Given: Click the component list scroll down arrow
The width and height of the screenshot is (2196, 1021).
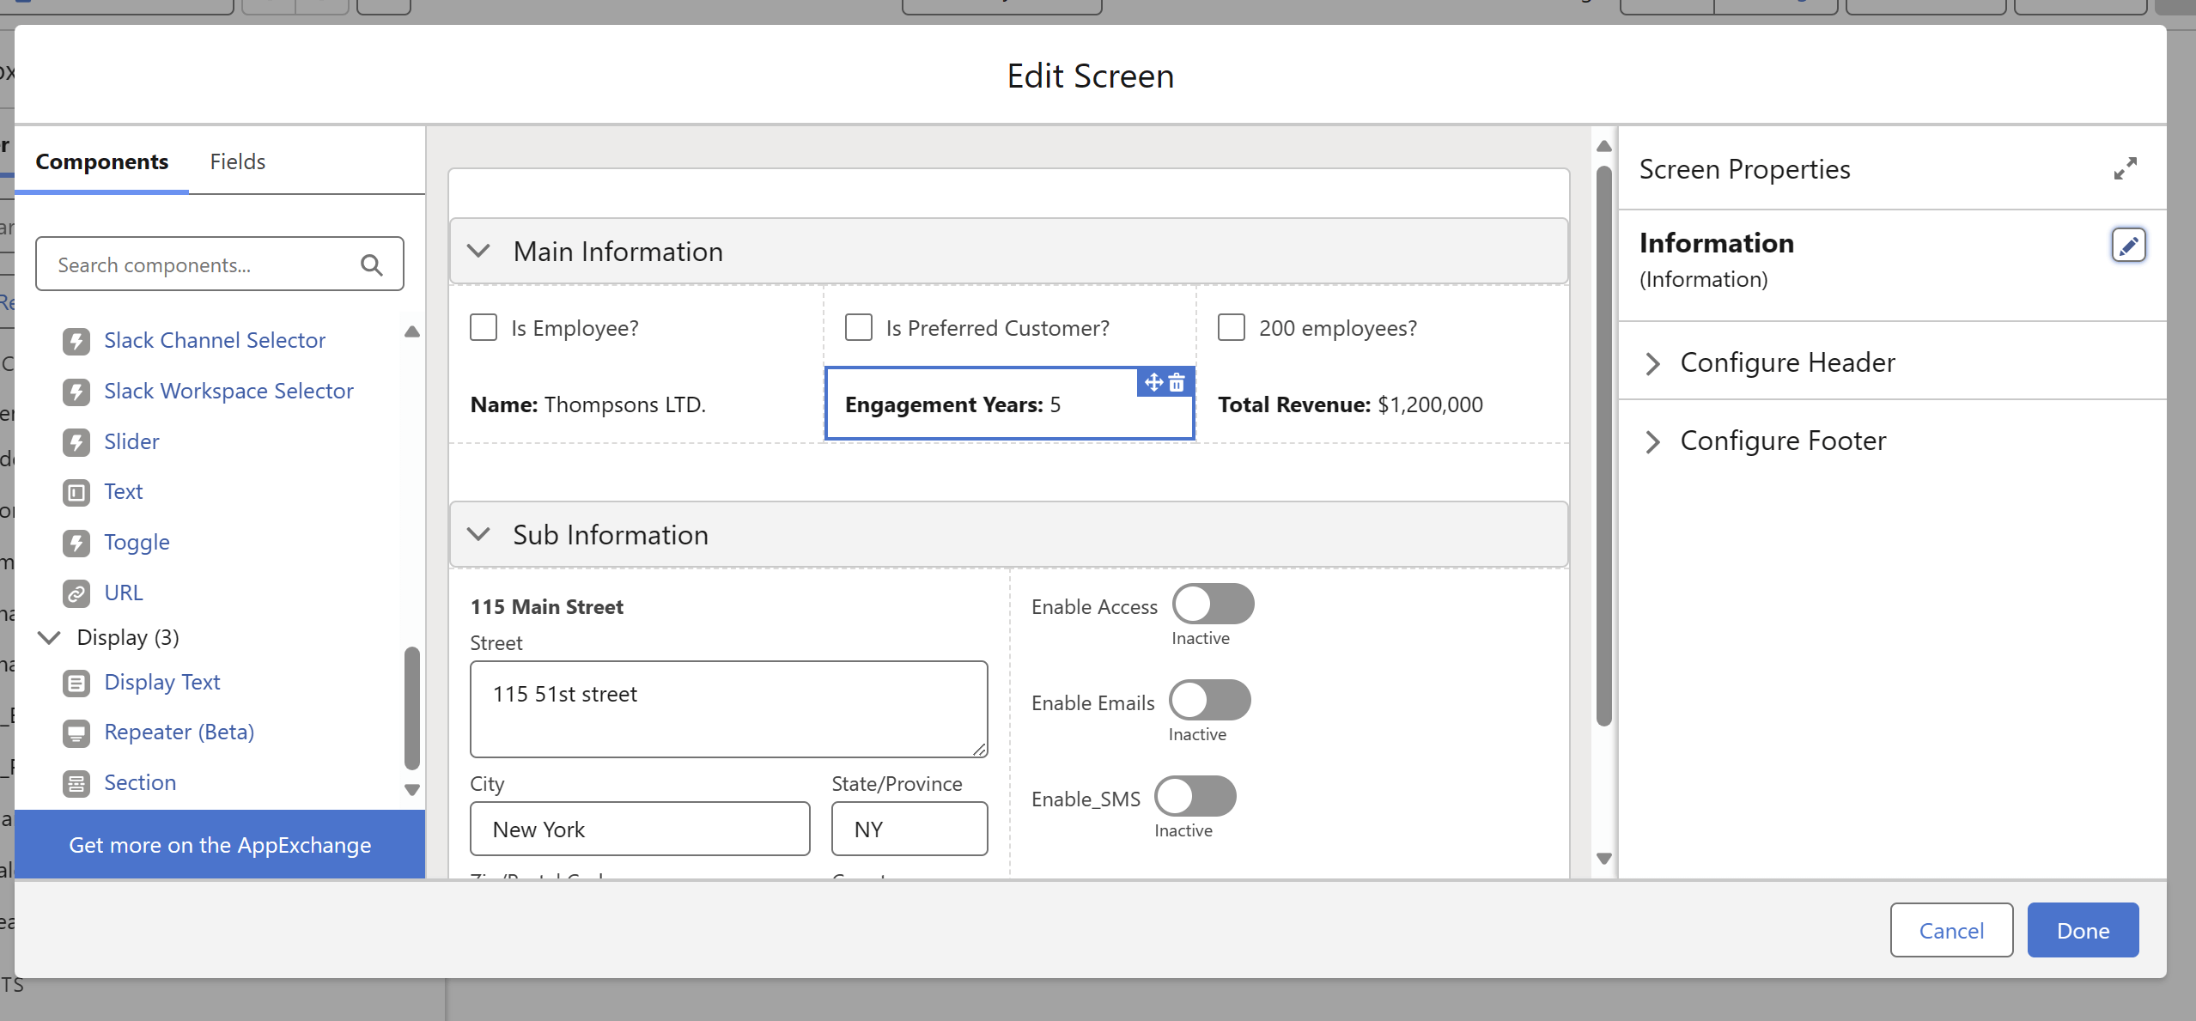Looking at the screenshot, I should coord(412,790).
